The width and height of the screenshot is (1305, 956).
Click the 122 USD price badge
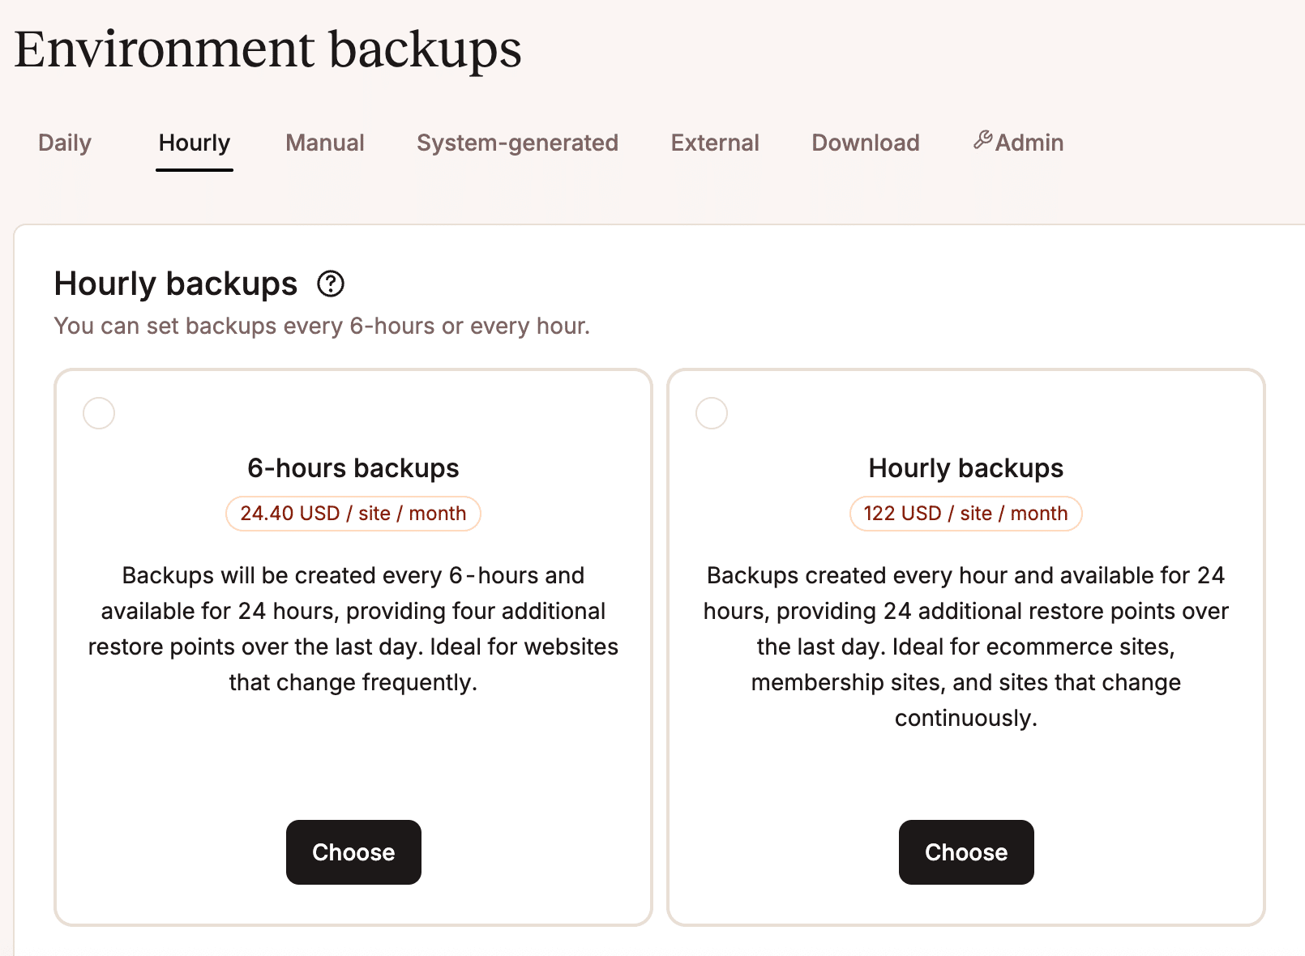click(965, 513)
